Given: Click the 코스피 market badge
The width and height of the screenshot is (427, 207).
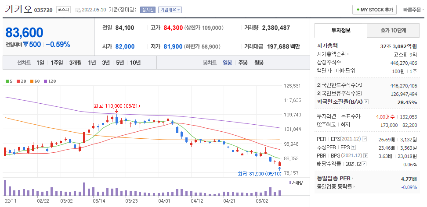Looking at the screenshot, I should [x=63, y=10].
